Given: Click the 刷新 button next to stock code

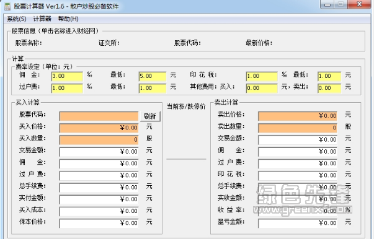Looking at the screenshot, I should click(x=150, y=116).
